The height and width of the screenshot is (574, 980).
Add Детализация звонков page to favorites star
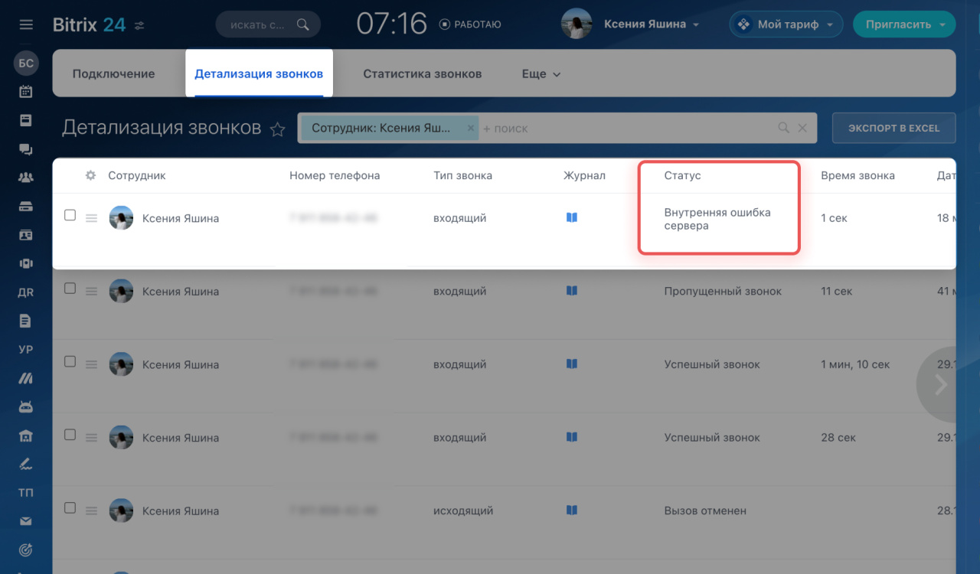pyautogui.click(x=278, y=129)
